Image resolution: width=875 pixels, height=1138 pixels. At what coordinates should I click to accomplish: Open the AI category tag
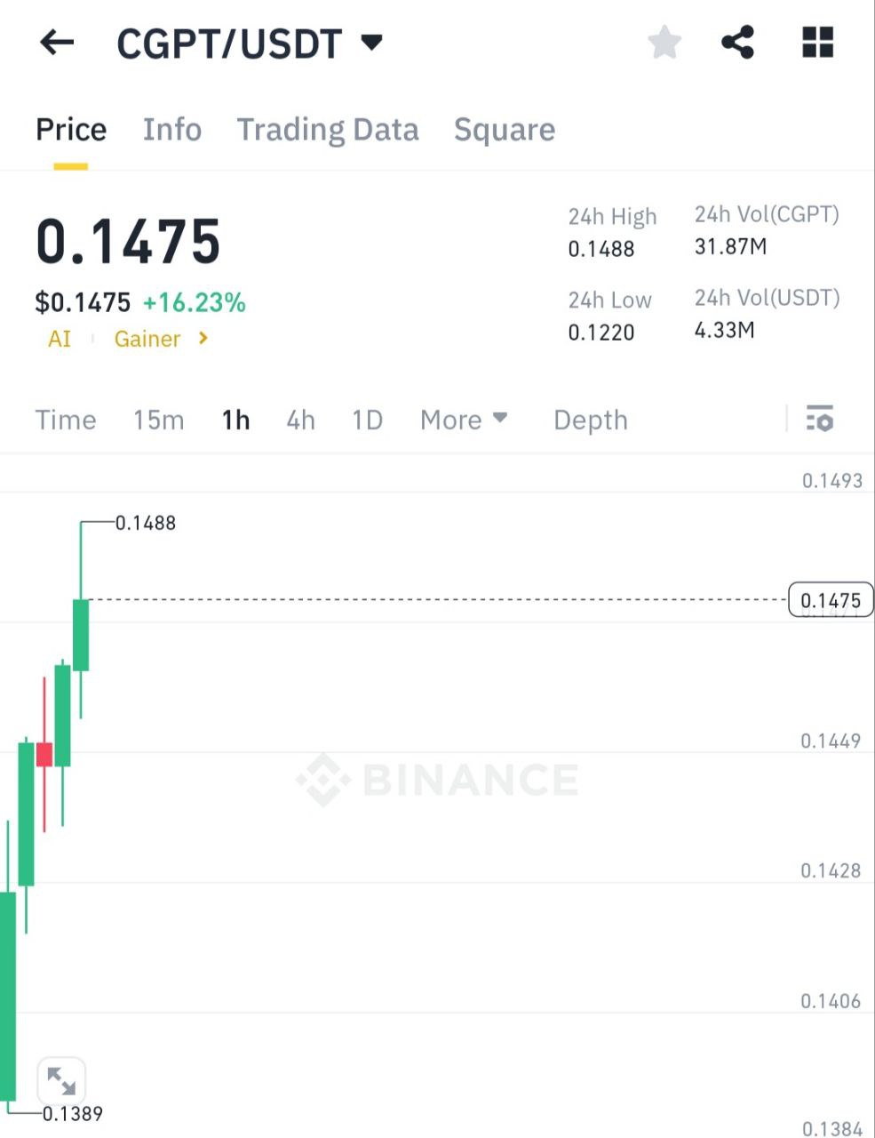pos(60,339)
